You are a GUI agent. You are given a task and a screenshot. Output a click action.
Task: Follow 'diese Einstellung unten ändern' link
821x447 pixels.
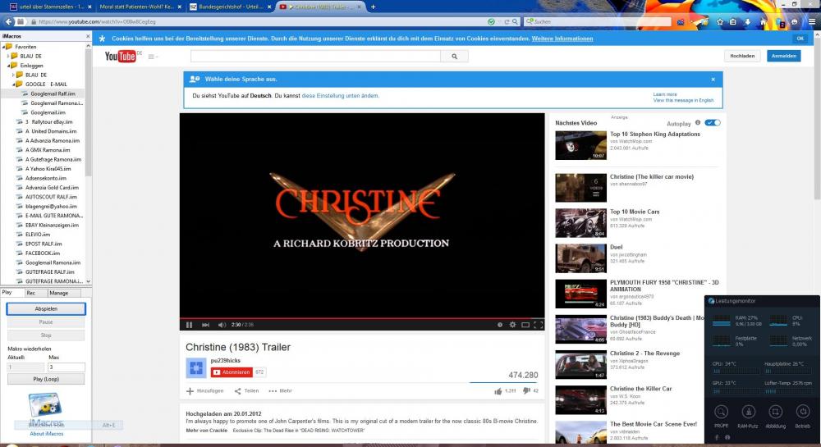coord(341,96)
